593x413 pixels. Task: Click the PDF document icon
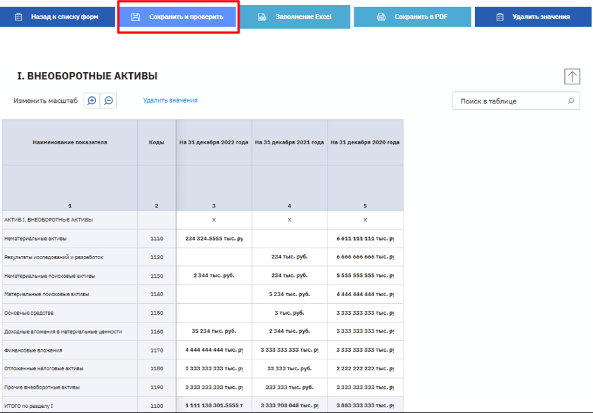click(381, 17)
